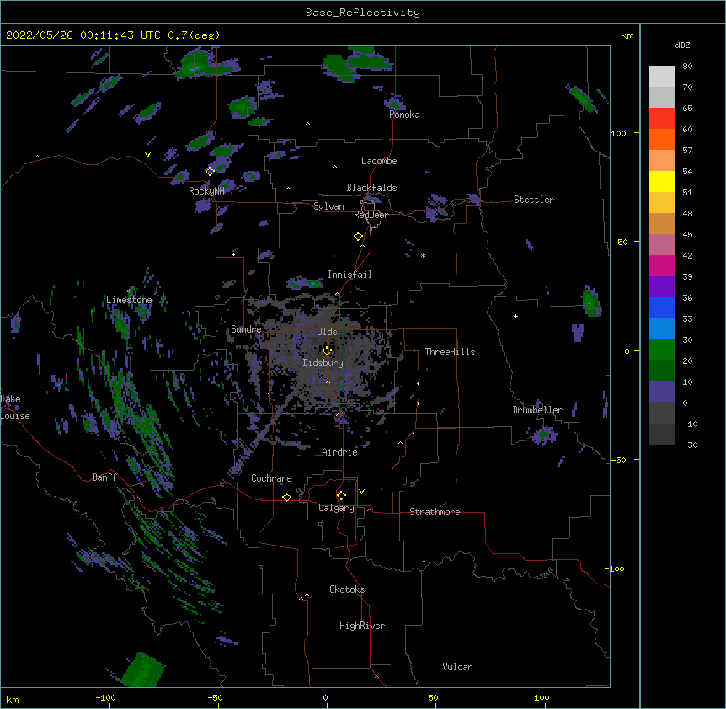Select the white plus marker north of Drumheller
Image resolution: width=726 pixels, height=709 pixels.
[x=515, y=316]
